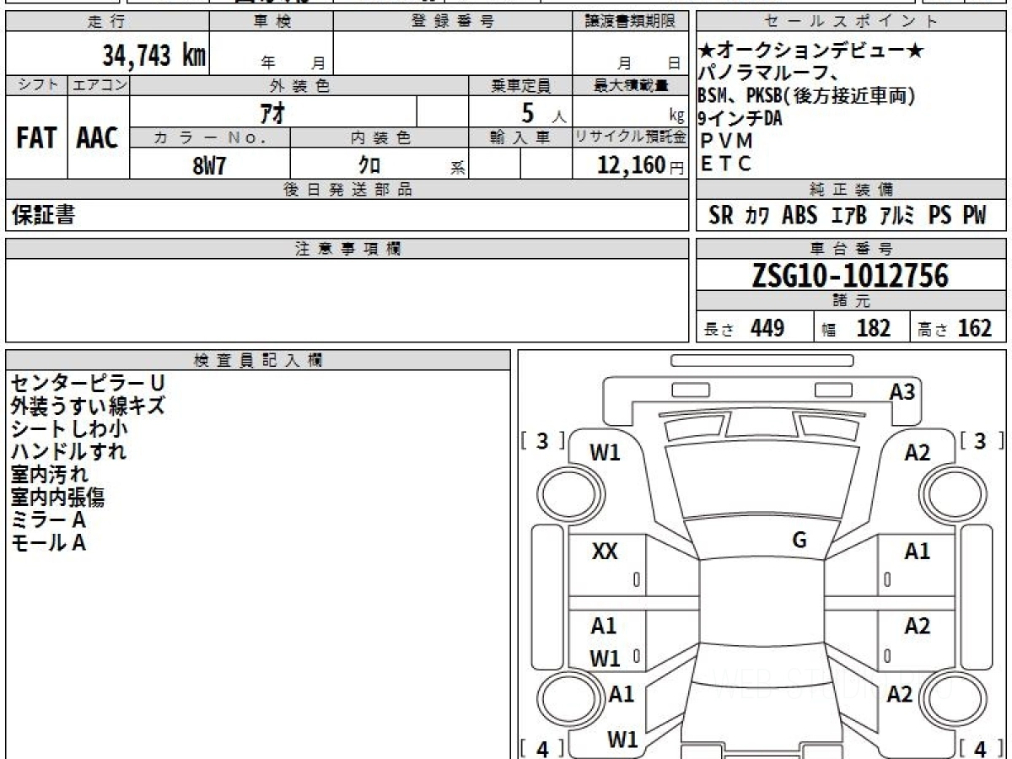Click the 注意事項欄 notes section header
The width and height of the screenshot is (1012, 759).
tap(347, 248)
